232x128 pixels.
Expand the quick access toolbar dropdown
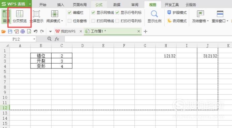click(50, 31)
